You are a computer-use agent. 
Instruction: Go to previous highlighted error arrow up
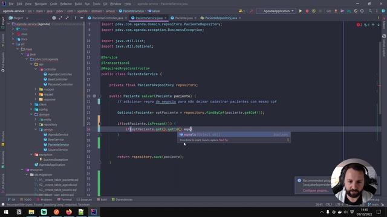pyautogui.click(x=373, y=25)
